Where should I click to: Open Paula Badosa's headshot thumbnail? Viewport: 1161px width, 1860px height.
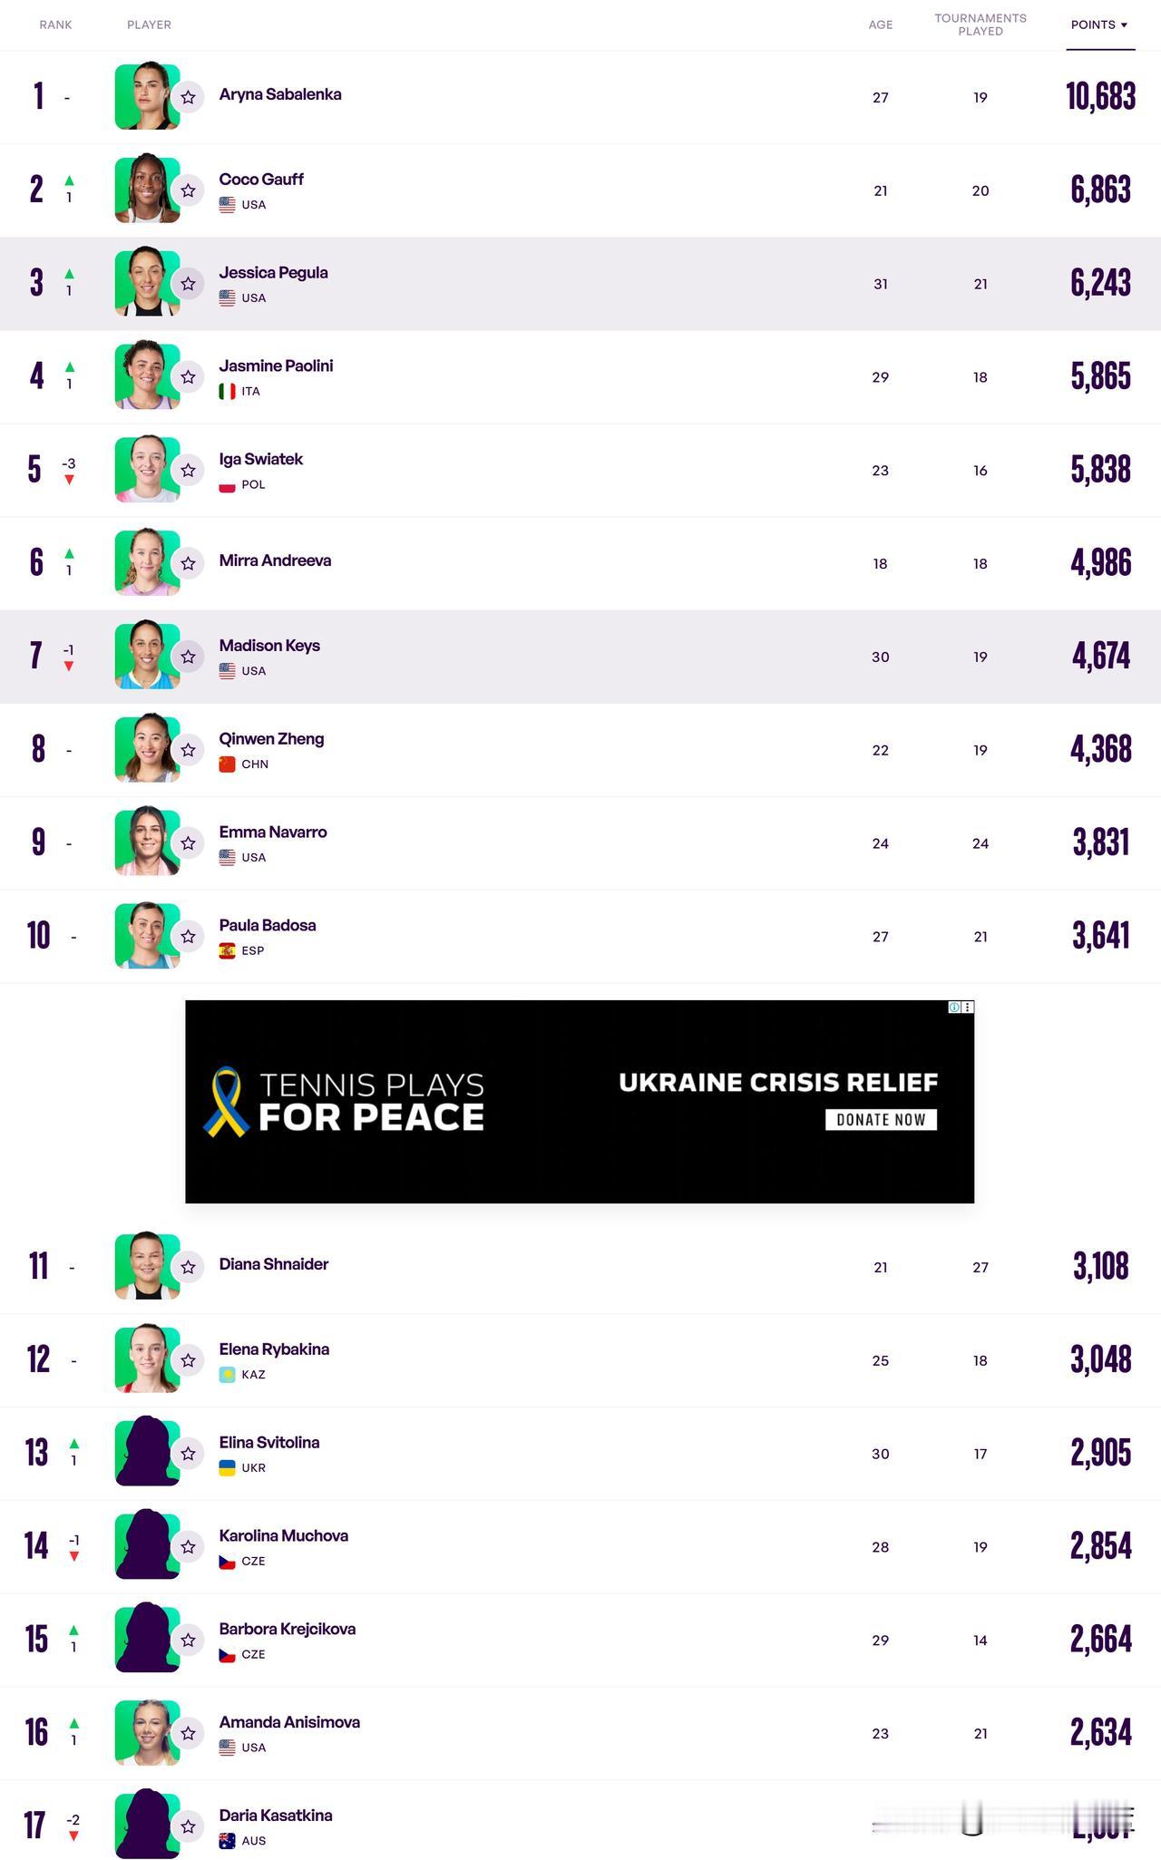click(147, 936)
